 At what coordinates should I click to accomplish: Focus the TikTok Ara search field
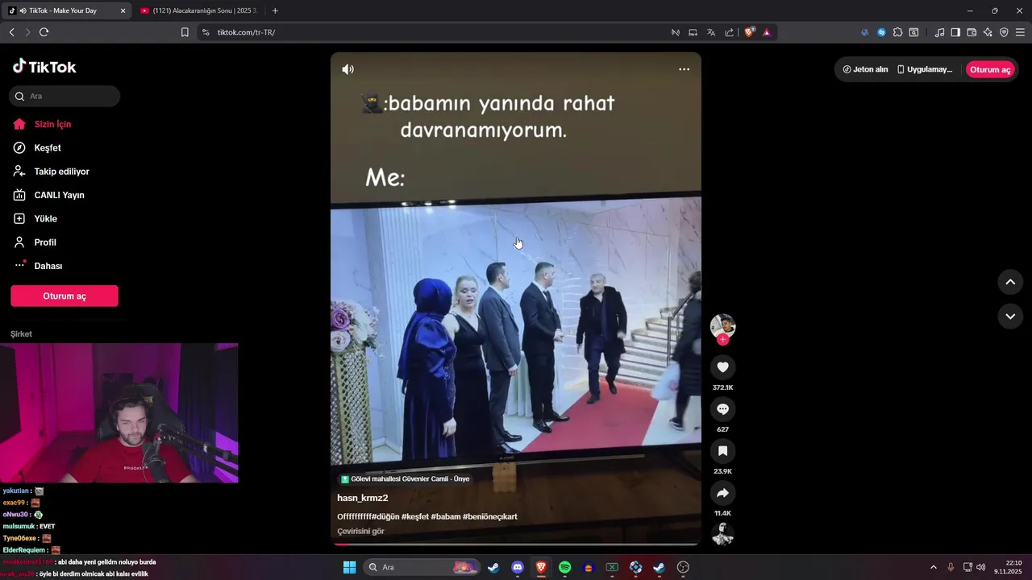tap(64, 96)
